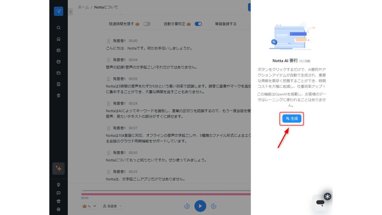Click the crown icon beside 経過時間を隠す

137,24
